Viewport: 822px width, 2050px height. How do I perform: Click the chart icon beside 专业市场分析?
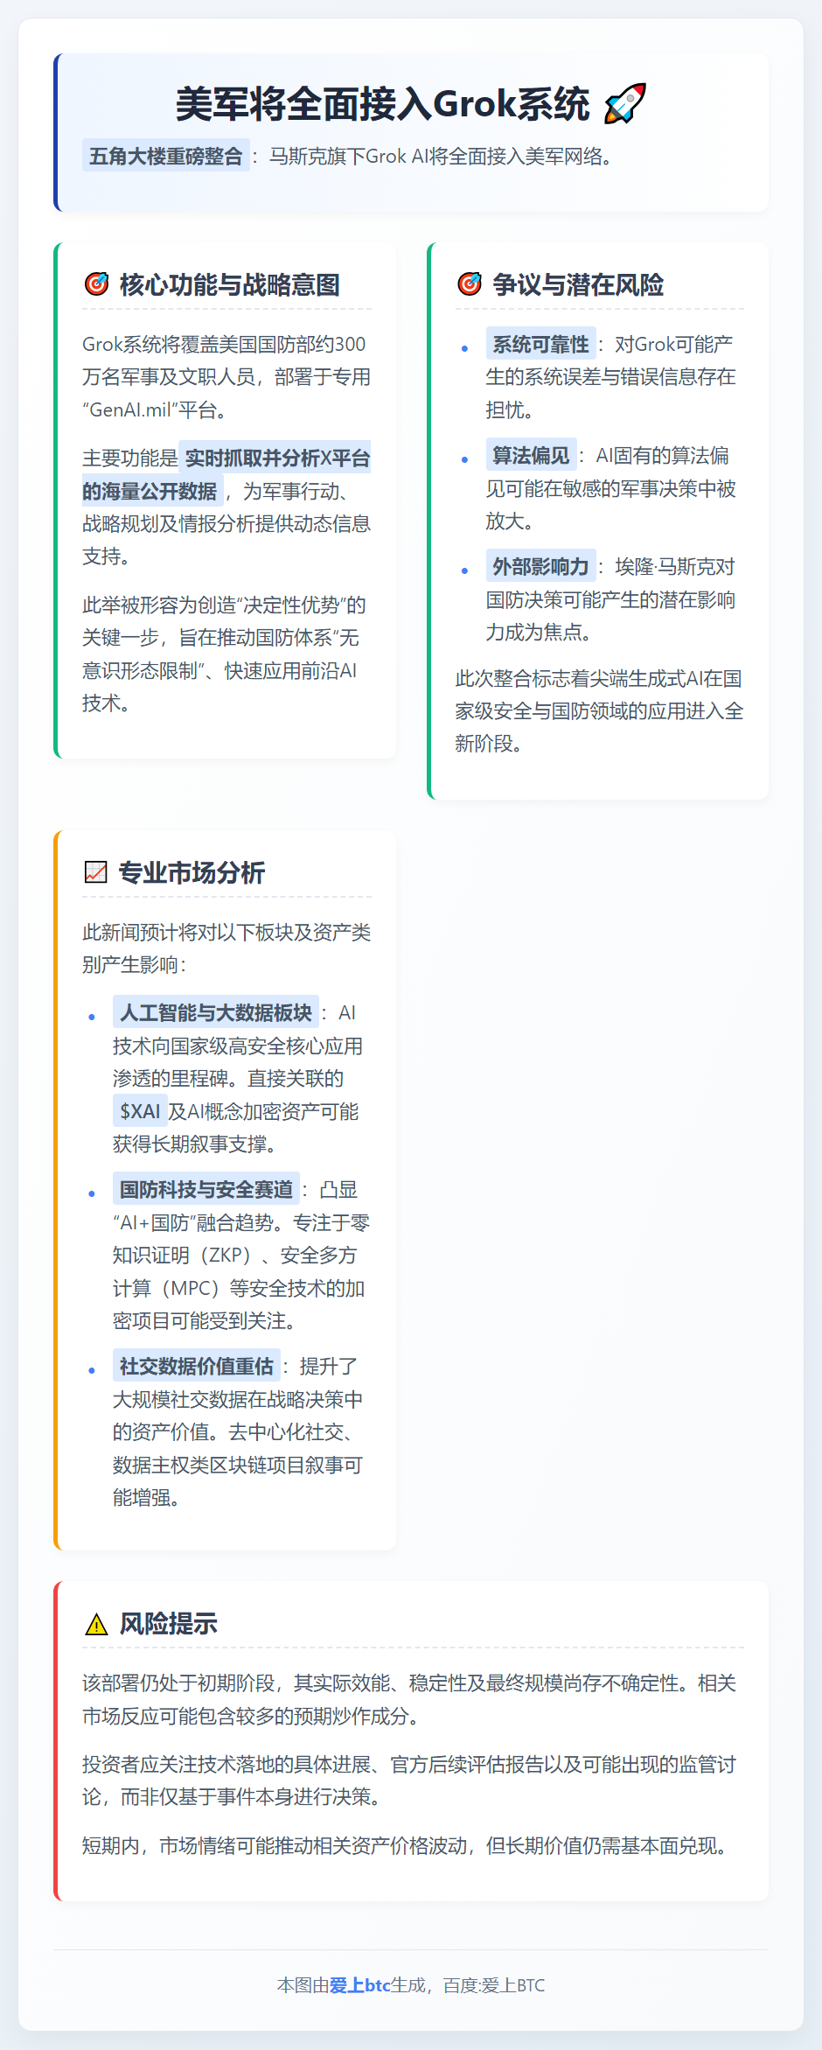pos(95,872)
